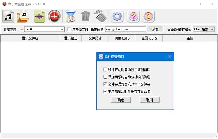Screen dimensions: 218x139
Task: Enable 软件启动时自动显示欢迎窗口 checkbox
Action: tap(105, 69)
